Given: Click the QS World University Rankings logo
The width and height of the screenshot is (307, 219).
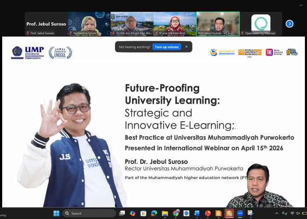Looking at the screenshot, I should point(250,53).
